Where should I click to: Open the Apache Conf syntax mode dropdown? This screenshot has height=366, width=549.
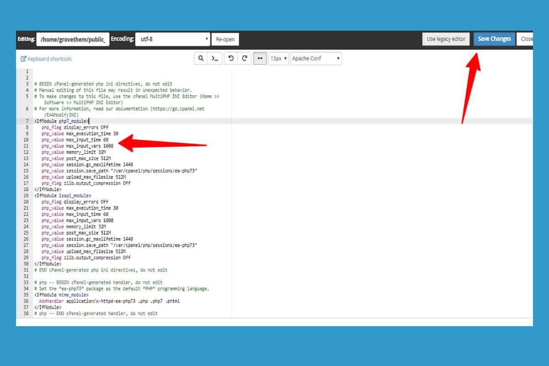click(316, 59)
